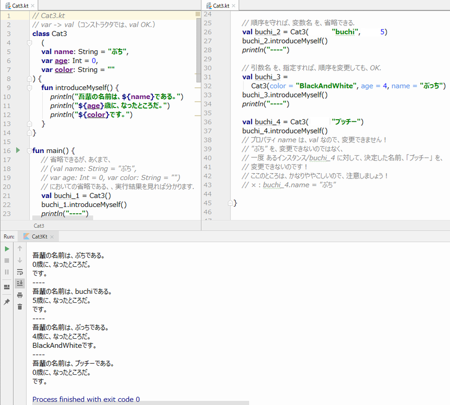Click the up arrow in Run console toolbar
450x405 pixels.
point(20,249)
